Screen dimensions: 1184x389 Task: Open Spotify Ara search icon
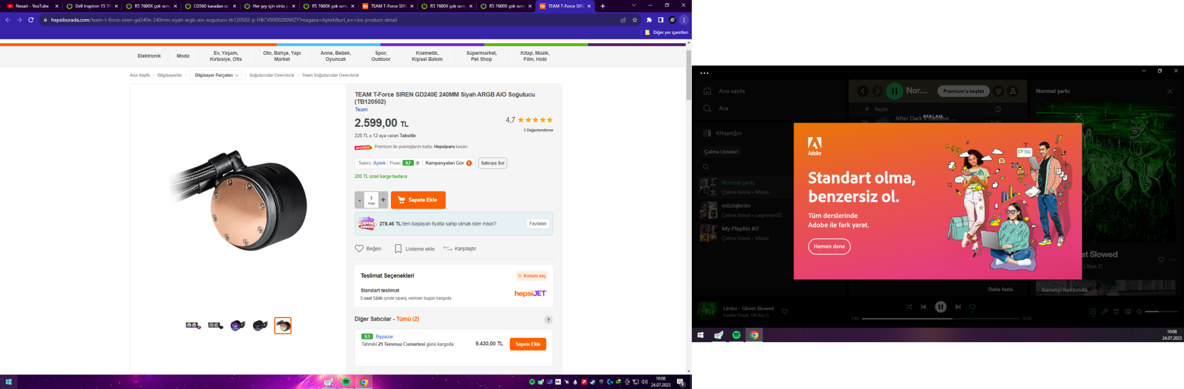tap(707, 108)
